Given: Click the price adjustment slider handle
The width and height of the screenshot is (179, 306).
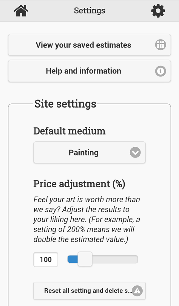Looking at the screenshot, I should coord(85,259).
